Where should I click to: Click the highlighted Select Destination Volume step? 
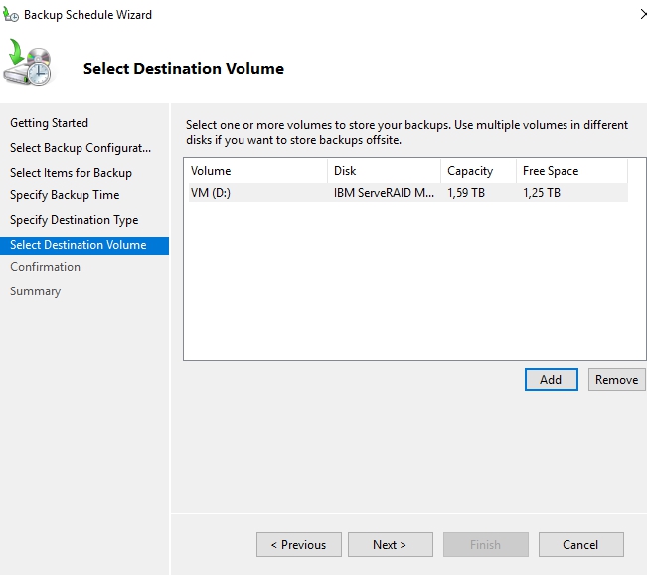tap(78, 245)
